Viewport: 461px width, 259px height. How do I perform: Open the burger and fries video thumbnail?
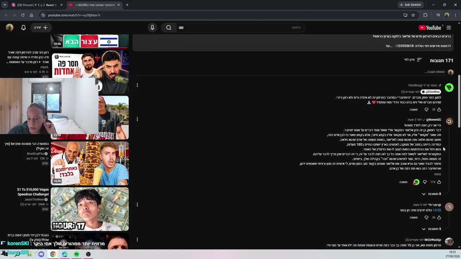click(x=90, y=163)
